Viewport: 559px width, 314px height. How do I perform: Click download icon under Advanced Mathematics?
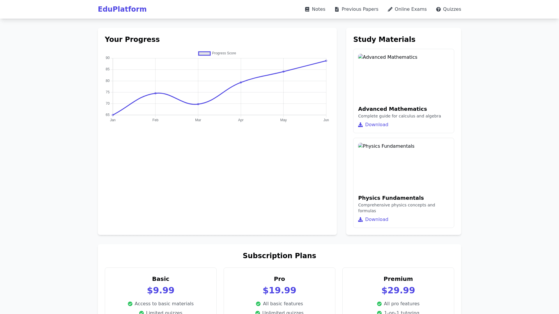coord(360,125)
